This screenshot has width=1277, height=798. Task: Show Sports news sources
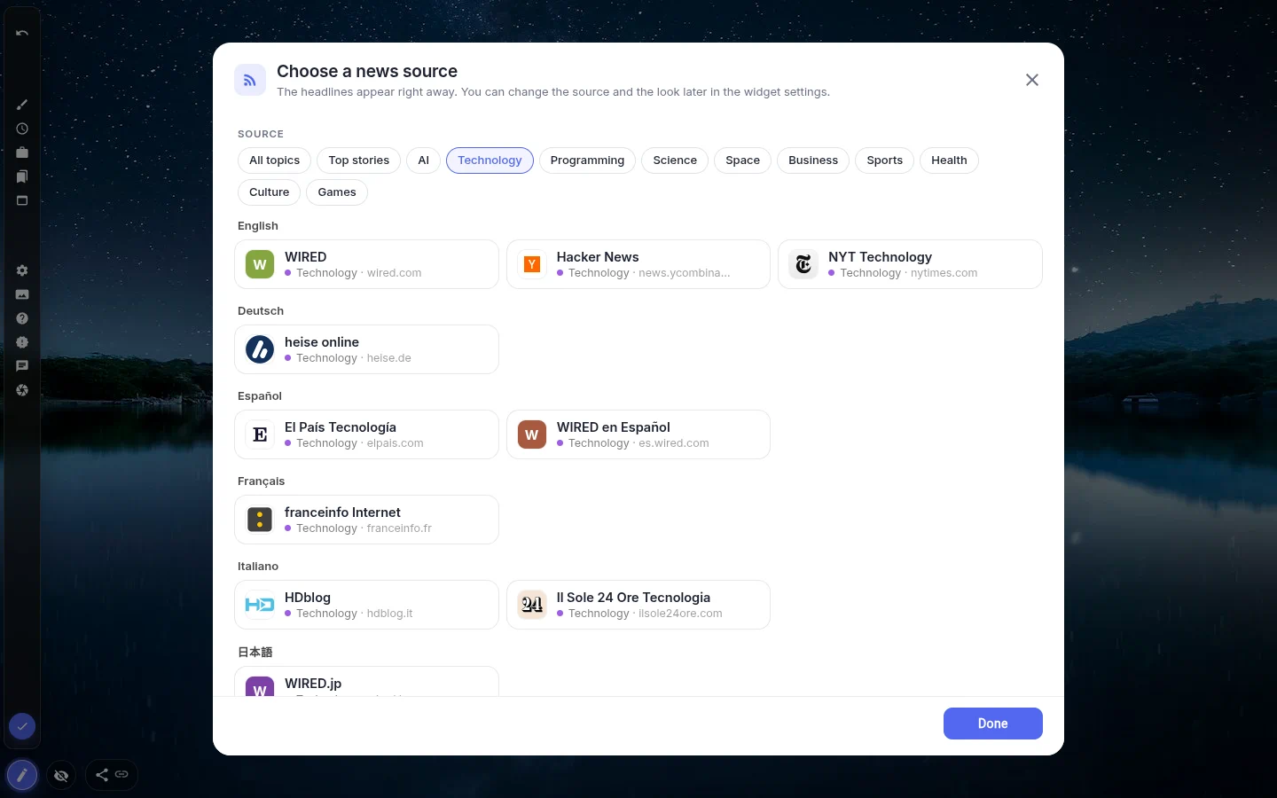pos(885,160)
